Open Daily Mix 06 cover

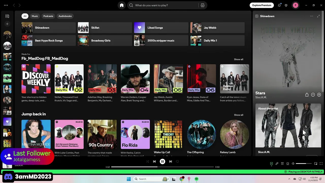[x=201, y=79]
